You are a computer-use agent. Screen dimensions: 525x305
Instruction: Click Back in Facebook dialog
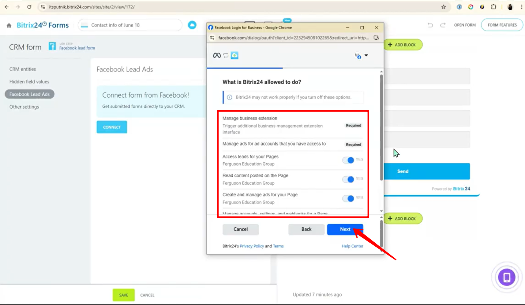(306, 229)
